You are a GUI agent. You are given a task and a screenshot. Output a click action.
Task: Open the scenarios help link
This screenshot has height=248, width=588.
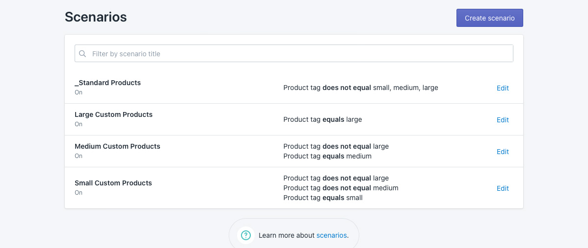click(x=331, y=235)
